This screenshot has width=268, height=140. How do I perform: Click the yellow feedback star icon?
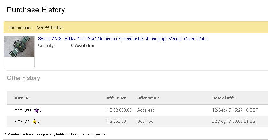(x=34, y=122)
